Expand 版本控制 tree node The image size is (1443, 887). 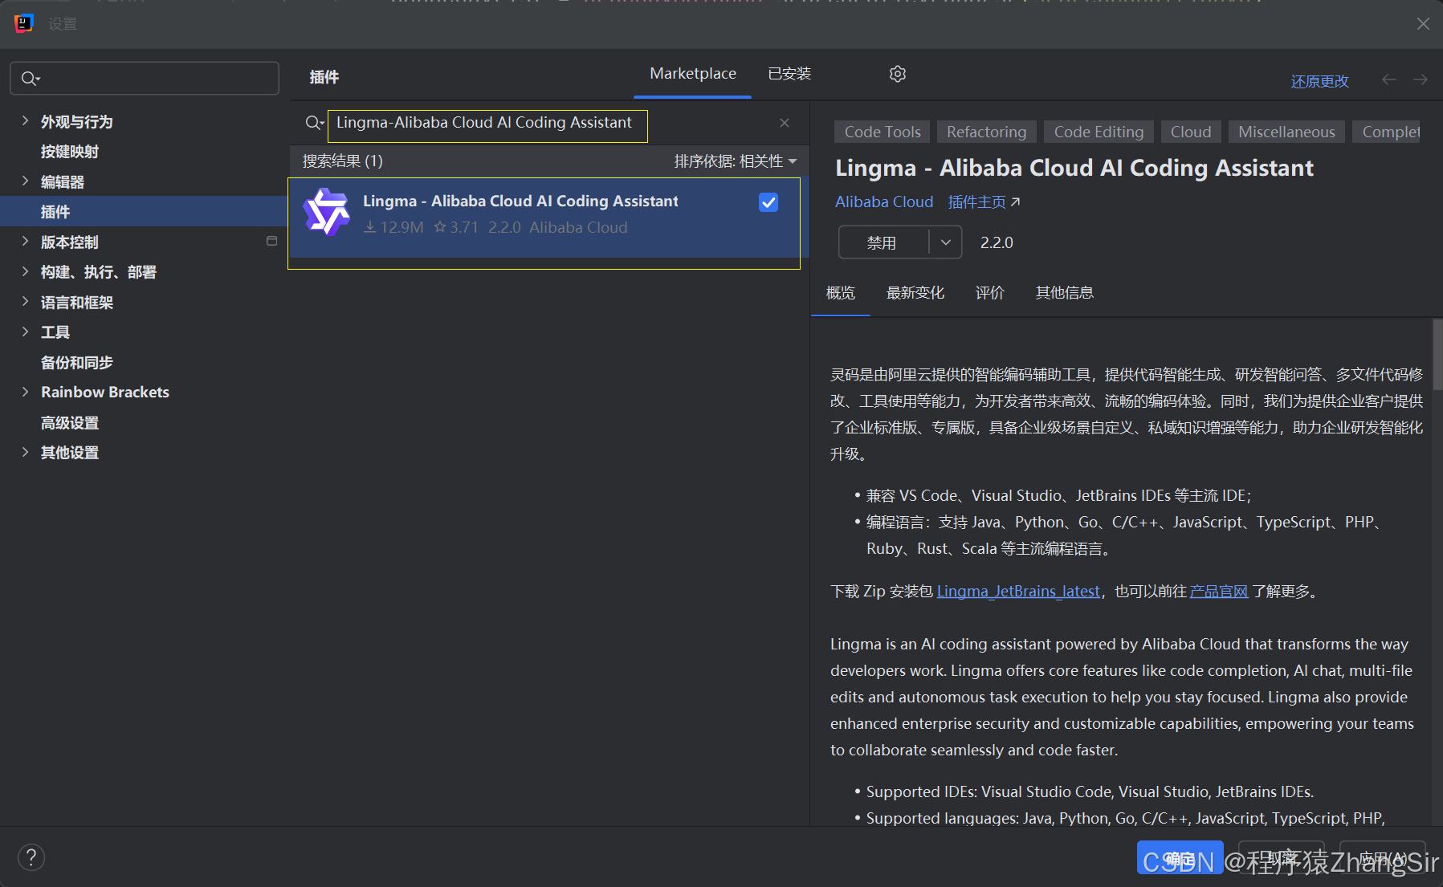(25, 242)
